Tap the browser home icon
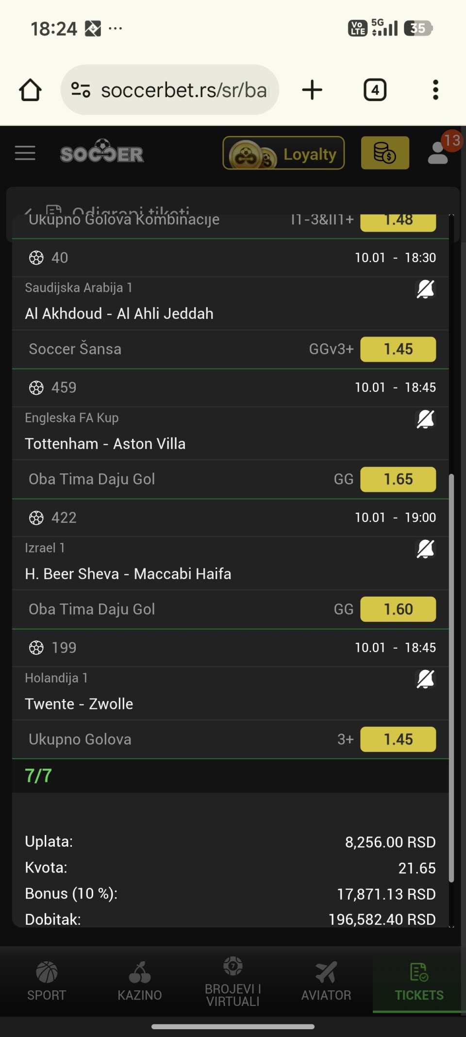This screenshot has height=1037, width=466. point(30,90)
